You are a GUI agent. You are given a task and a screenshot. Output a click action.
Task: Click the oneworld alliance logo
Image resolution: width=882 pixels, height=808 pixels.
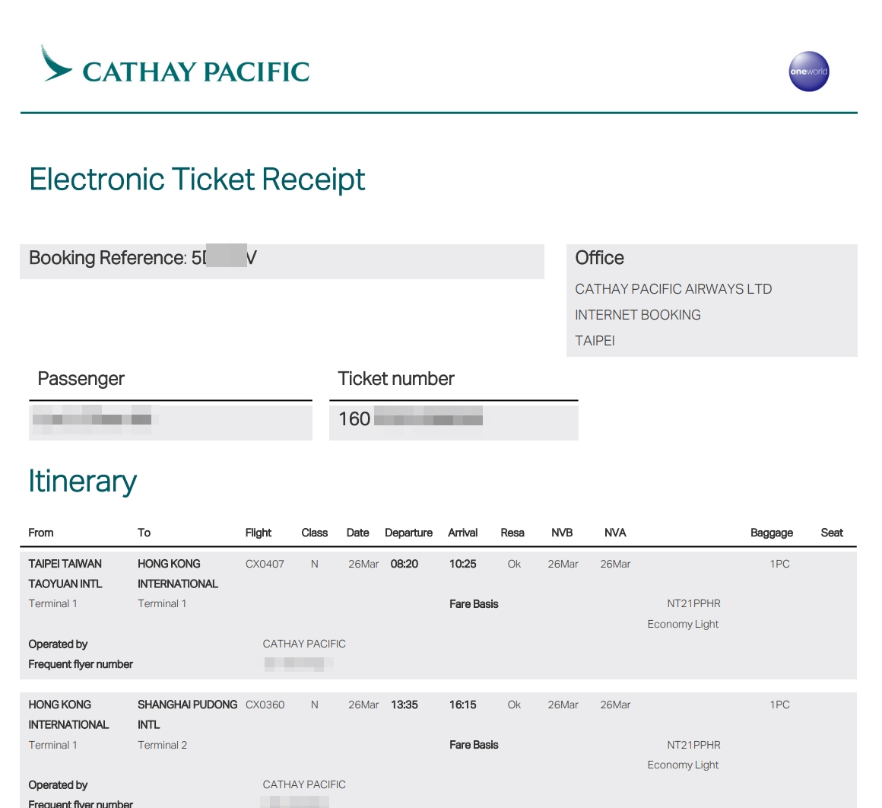coord(808,72)
